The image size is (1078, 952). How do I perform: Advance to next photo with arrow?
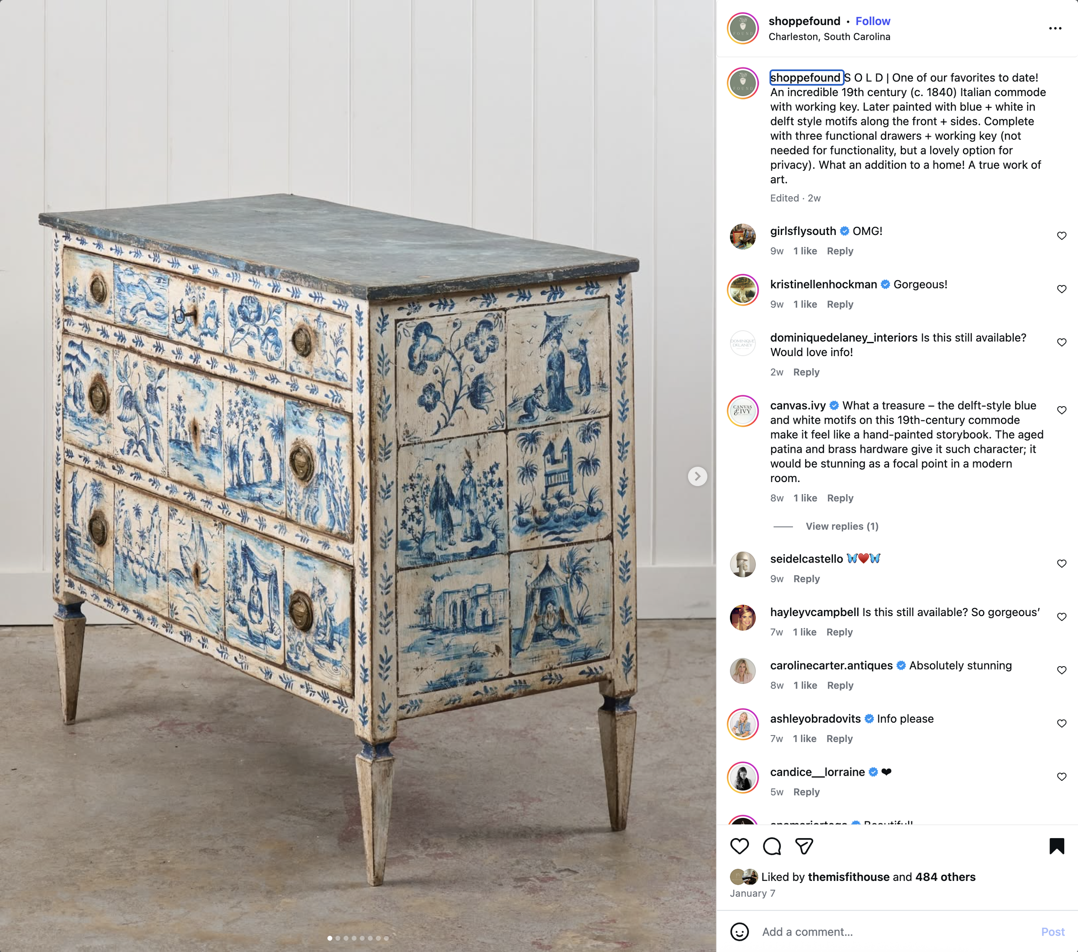(697, 476)
